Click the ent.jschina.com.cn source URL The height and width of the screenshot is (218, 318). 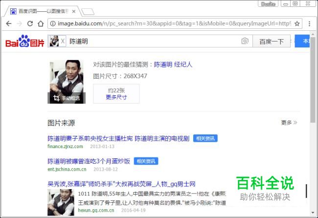(x=67, y=170)
